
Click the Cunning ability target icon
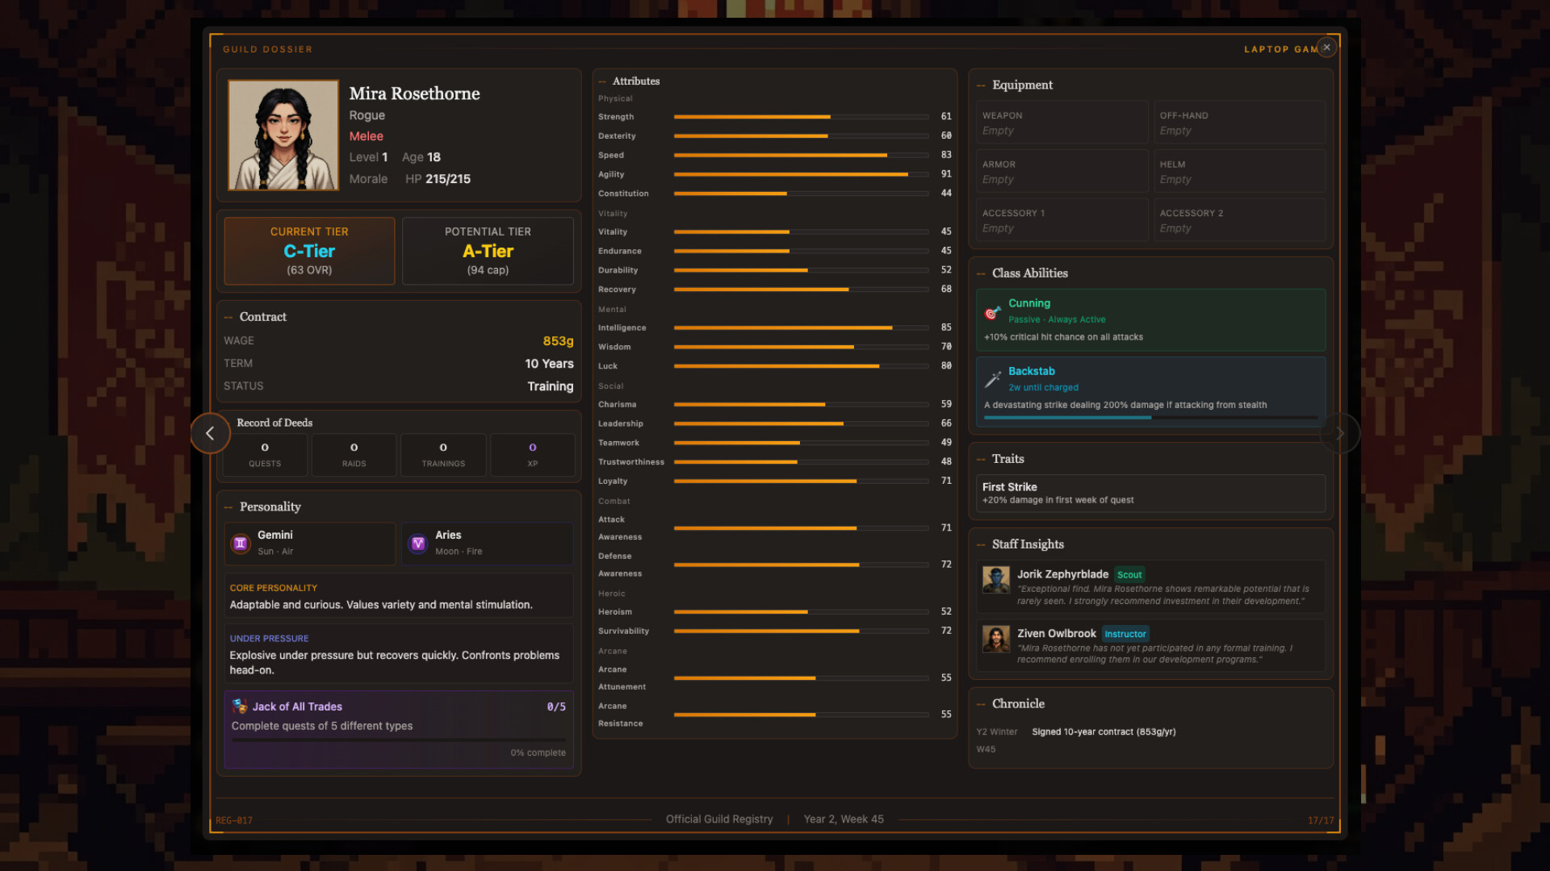coord(992,313)
